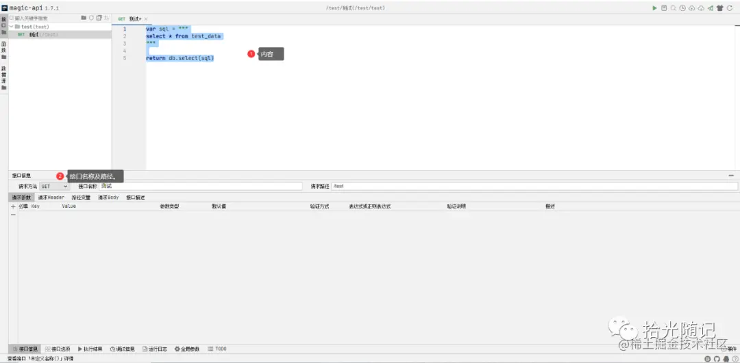Click the 接口名称 input field
This screenshot has height=363, width=740.
click(201, 187)
